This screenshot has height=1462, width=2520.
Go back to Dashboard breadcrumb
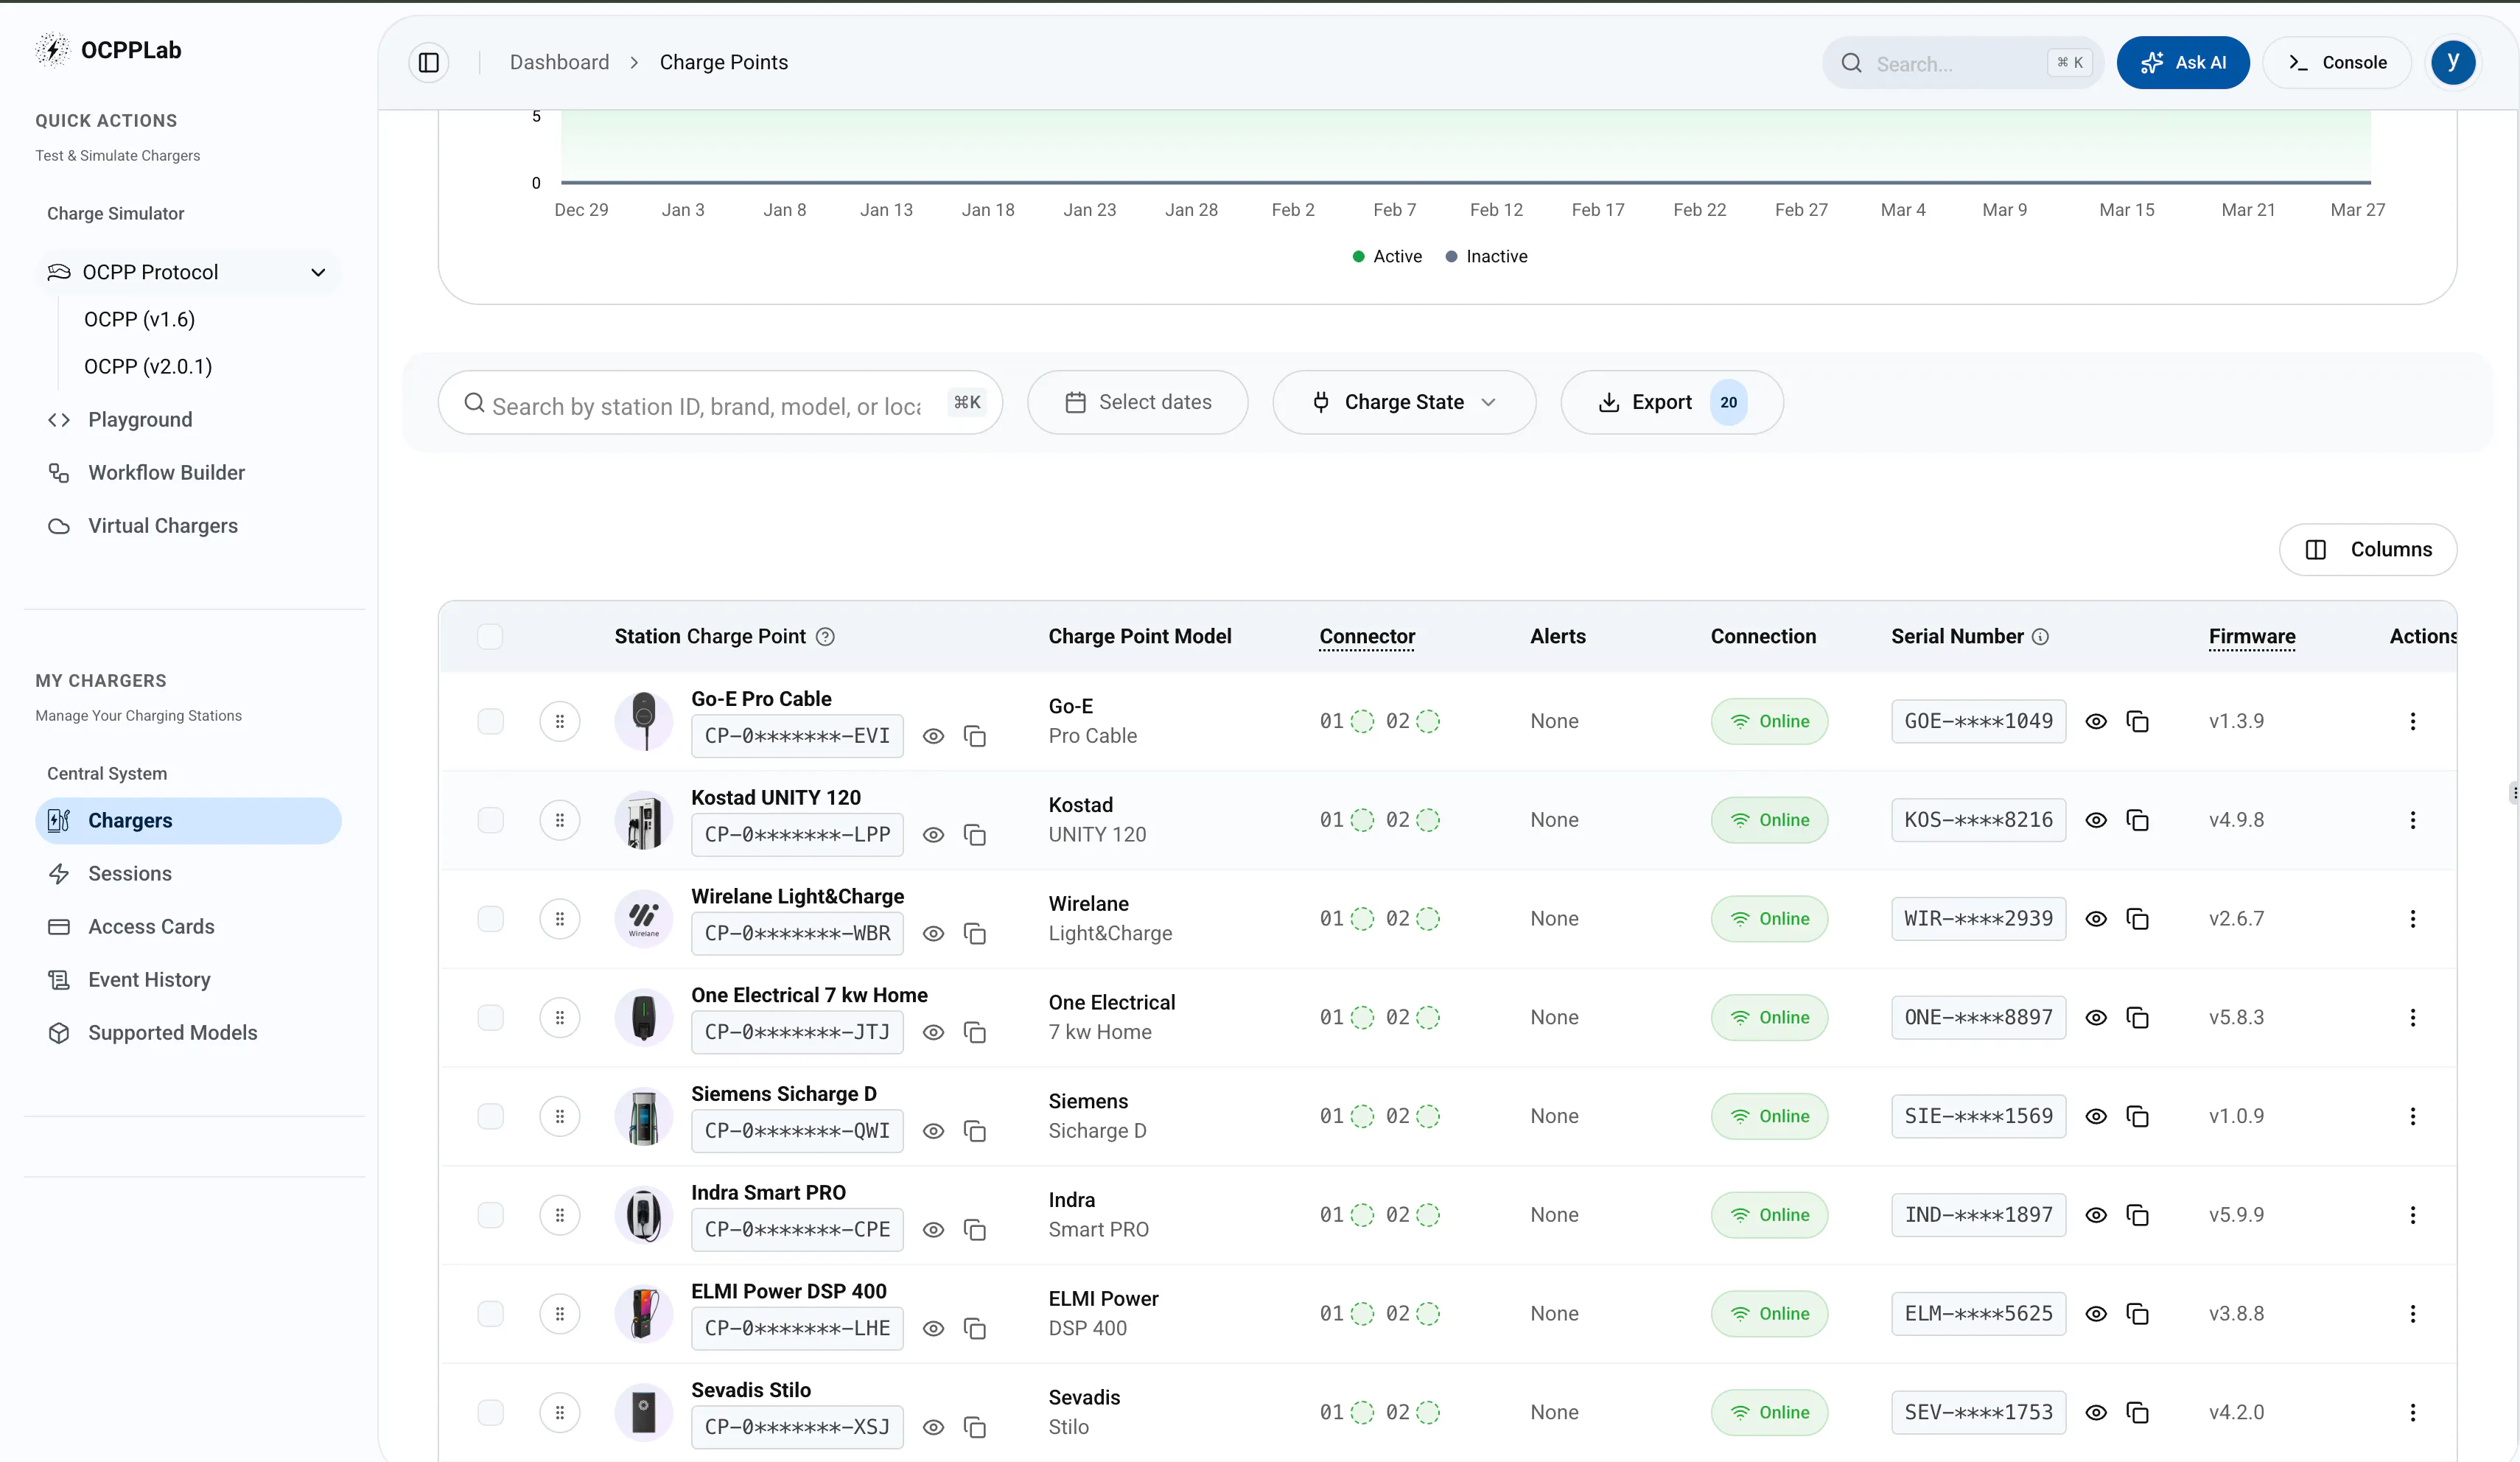[559, 62]
